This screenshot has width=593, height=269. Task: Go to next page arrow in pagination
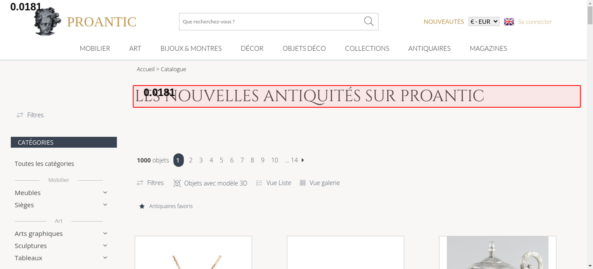pyautogui.click(x=303, y=160)
